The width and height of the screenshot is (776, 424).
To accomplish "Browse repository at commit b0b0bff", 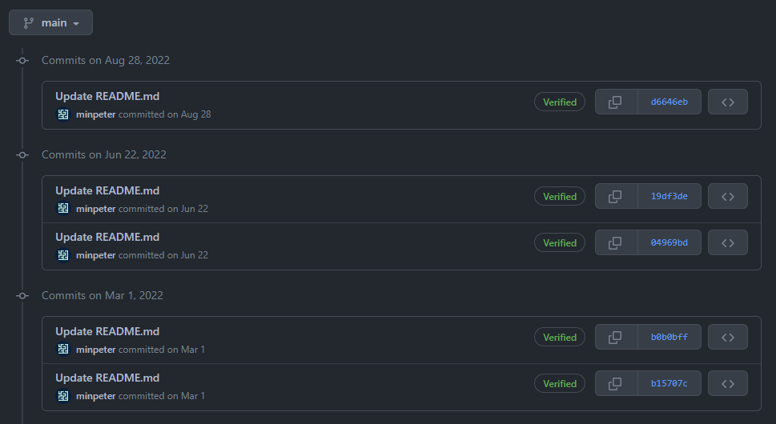I will [727, 338].
